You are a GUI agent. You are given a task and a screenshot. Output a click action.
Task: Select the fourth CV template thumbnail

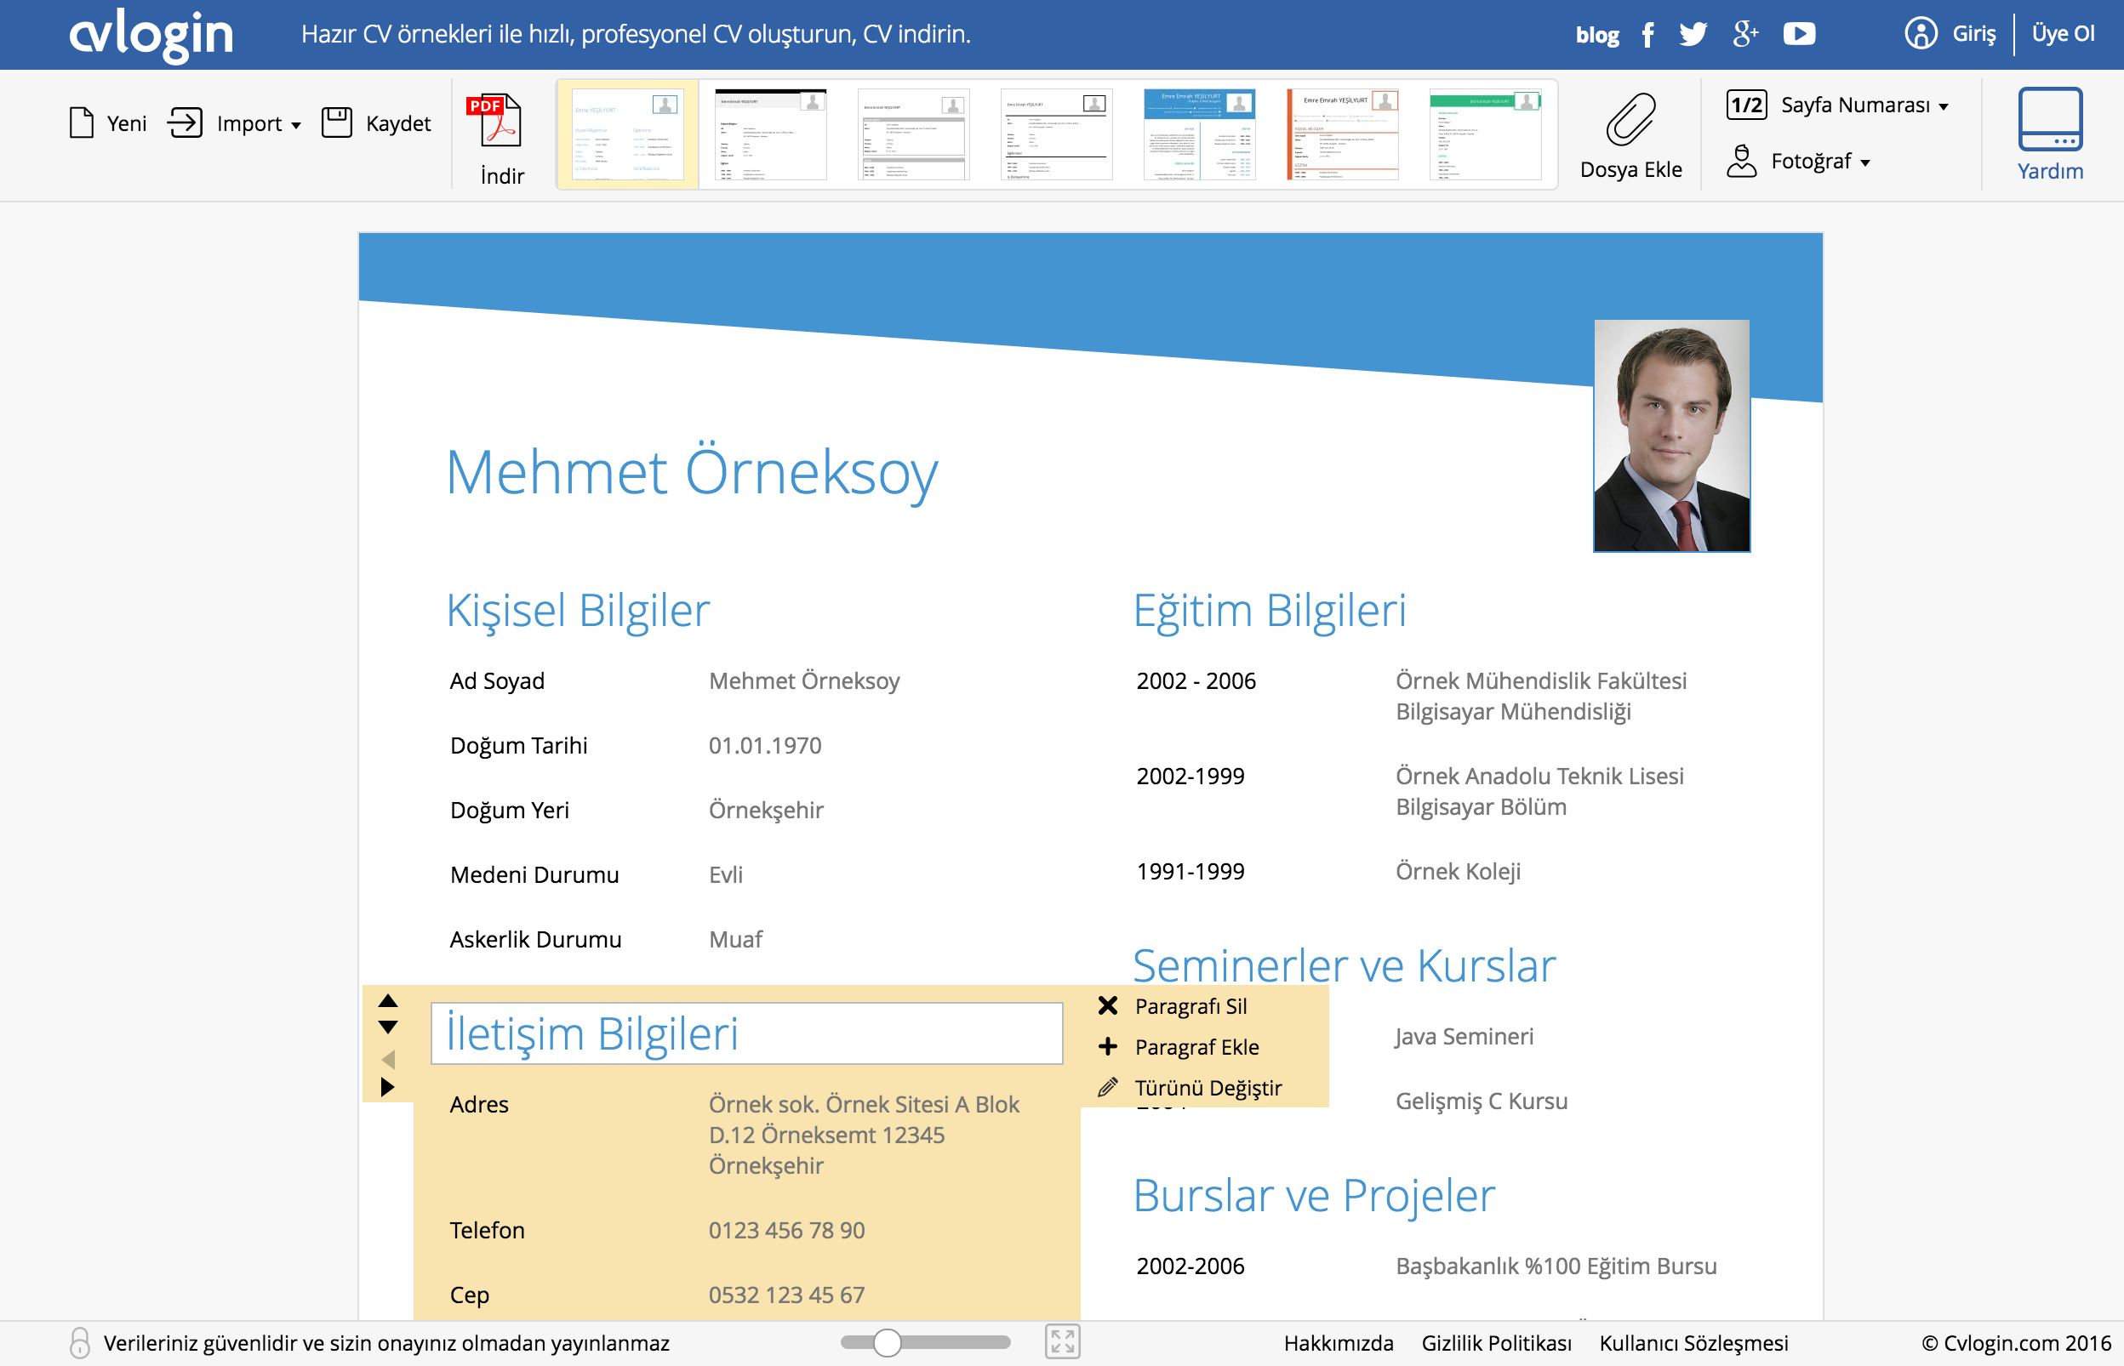tap(1056, 134)
